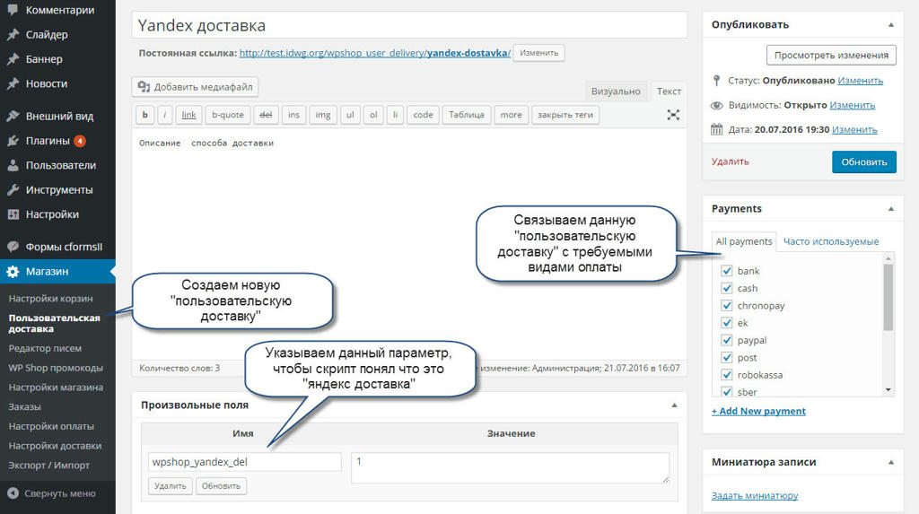Open Экспорт / Импорт submenu item
The image size is (919, 514).
tap(48, 465)
